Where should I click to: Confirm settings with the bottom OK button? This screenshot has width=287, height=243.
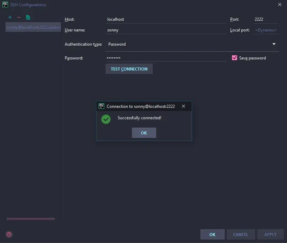coord(212,234)
